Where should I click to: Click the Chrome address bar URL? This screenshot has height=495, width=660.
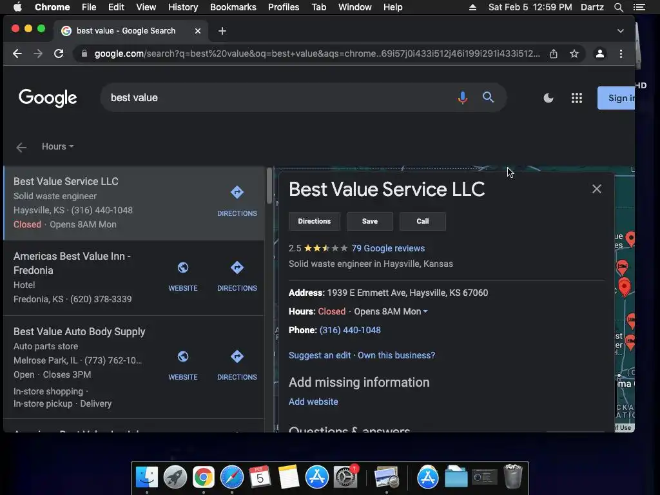click(317, 53)
